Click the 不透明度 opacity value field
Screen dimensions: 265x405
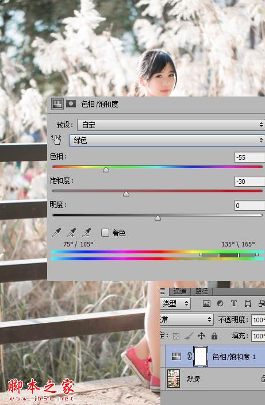[258, 320]
